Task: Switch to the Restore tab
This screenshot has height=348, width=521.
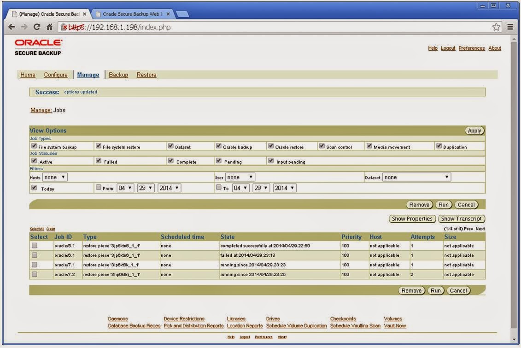Action: (x=146, y=75)
